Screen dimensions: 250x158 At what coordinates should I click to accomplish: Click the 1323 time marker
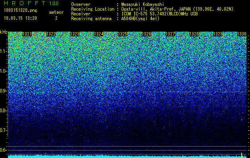pyautogui.click(x=75, y=34)
